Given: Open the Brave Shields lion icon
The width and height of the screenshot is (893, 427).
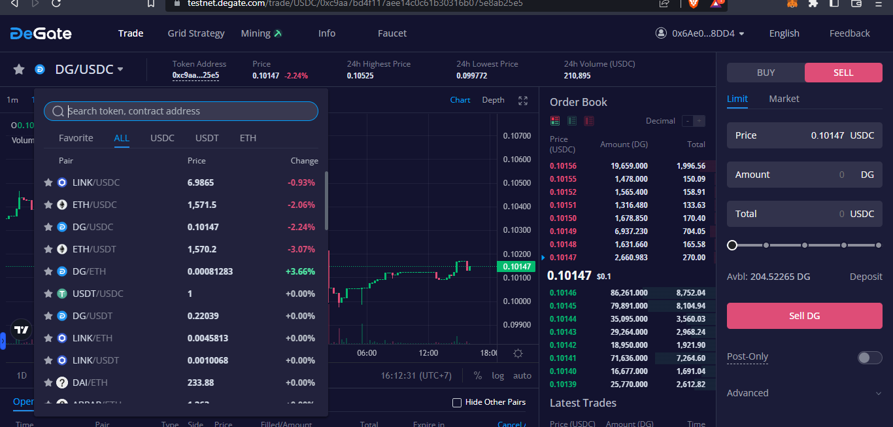Looking at the screenshot, I should tap(693, 3).
